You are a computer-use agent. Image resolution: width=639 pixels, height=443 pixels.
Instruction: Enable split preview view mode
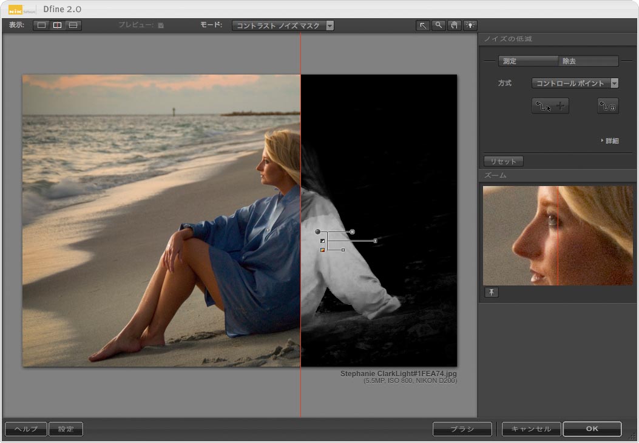coord(57,25)
